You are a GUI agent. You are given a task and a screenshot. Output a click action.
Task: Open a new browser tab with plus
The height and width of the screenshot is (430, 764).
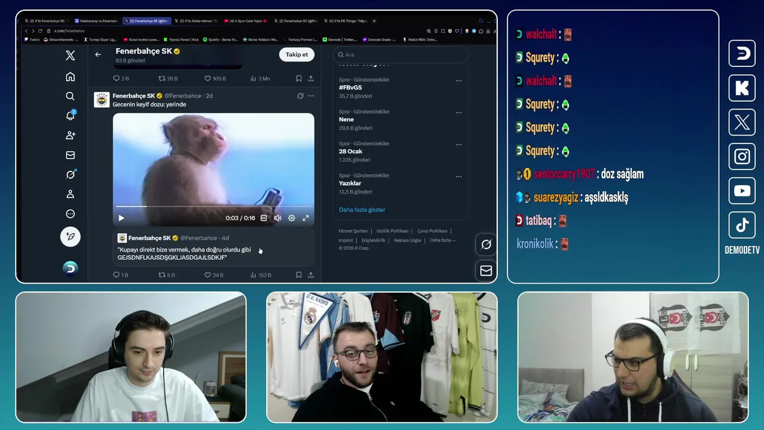pos(374,21)
